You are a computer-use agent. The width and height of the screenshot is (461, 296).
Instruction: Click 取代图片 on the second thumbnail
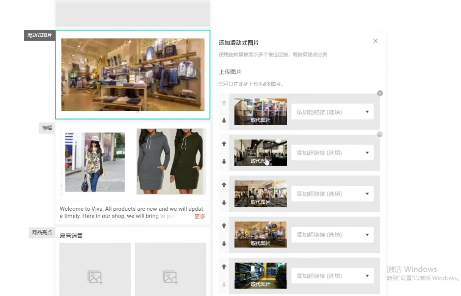point(260,161)
